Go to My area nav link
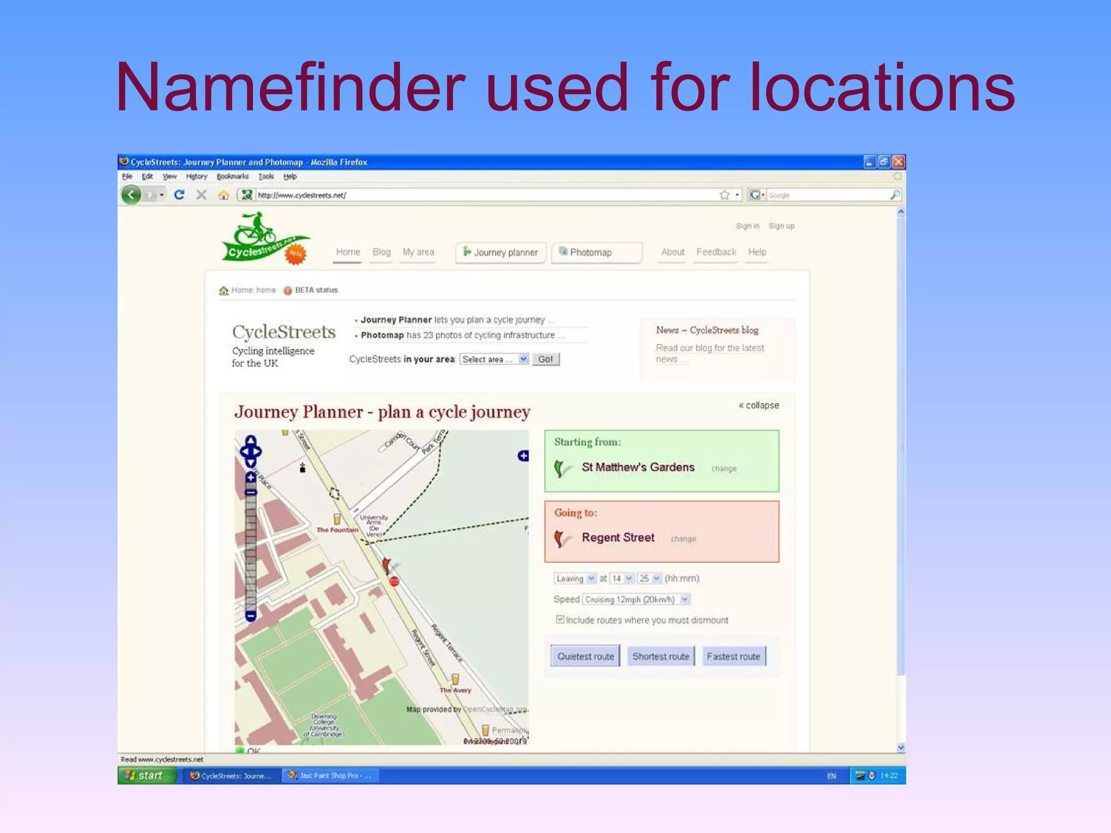 (x=418, y=252)
